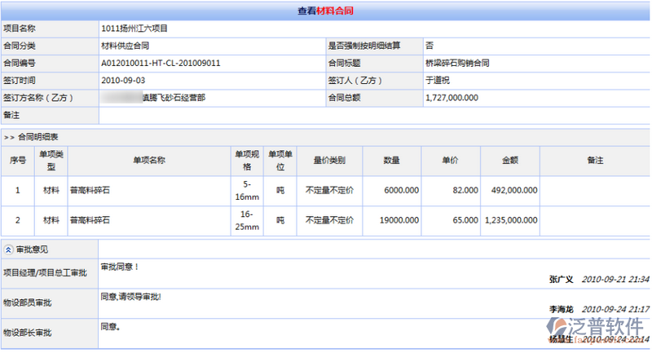Click the 金额 column header
This screenshot has width=652, height=353.
(510, 161)
